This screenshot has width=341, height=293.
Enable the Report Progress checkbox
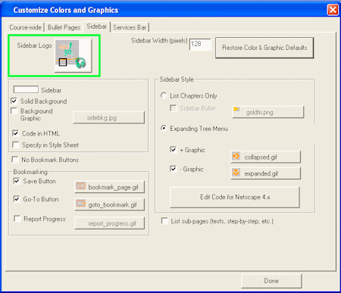click(17, 219)
